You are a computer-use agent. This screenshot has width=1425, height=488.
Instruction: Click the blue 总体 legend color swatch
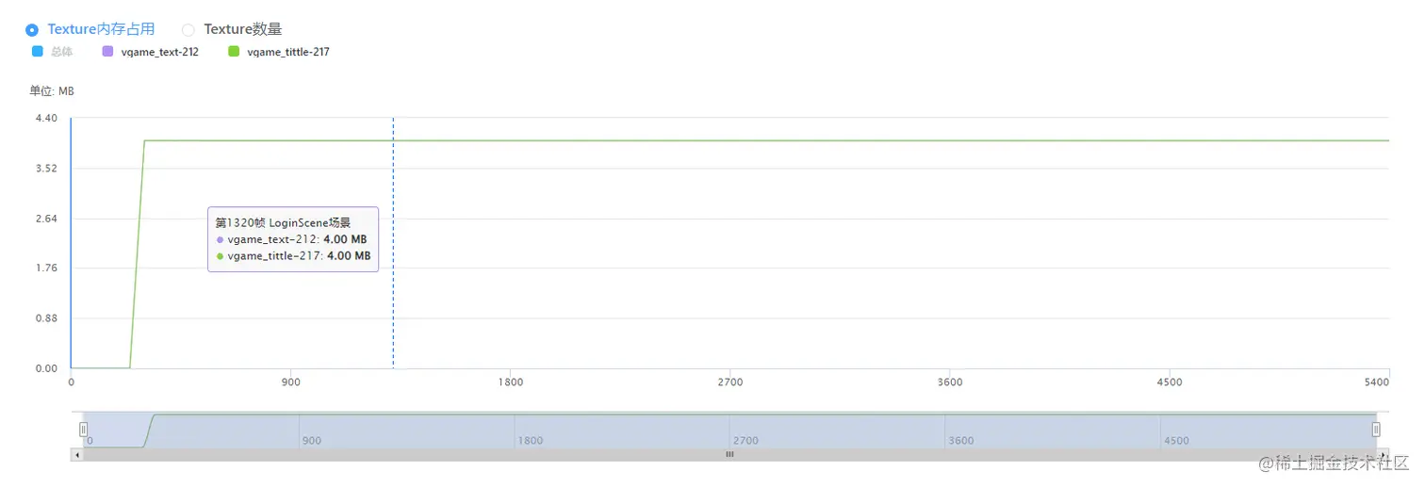(x=38, y=52)
